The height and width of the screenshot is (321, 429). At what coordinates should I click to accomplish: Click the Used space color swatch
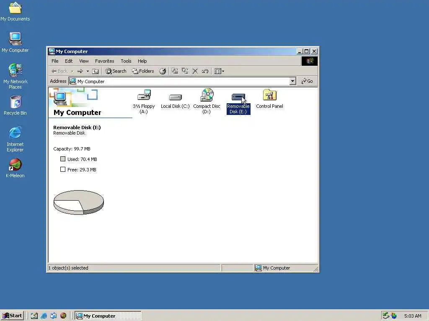tap(63, 159)
